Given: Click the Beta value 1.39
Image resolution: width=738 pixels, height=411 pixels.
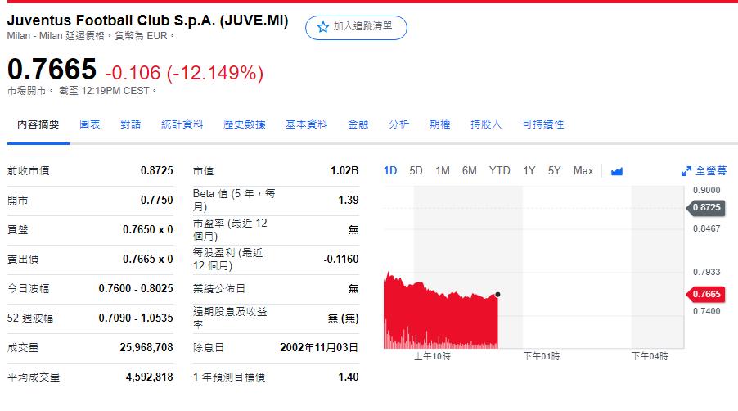Looking at the screenshot, I should click(x=349, y=200).
